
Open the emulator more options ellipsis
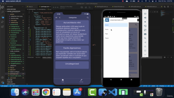click(x=145, y=55)
